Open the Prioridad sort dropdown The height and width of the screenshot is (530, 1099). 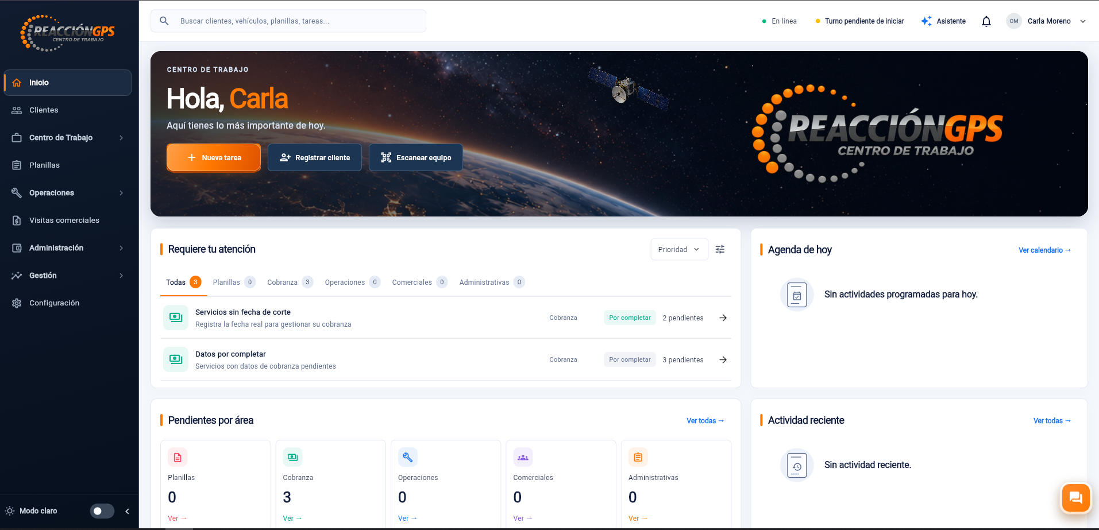pyautogui.click(x=679, y=249)
